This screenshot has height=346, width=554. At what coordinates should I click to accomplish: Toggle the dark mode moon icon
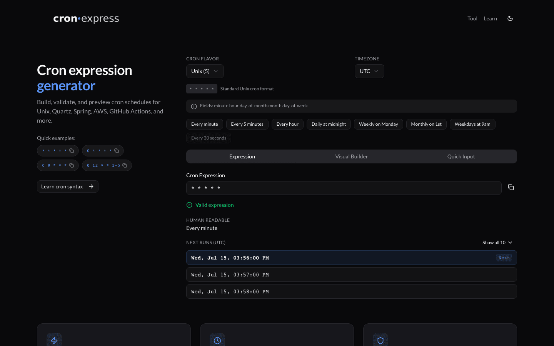[510, 18]
